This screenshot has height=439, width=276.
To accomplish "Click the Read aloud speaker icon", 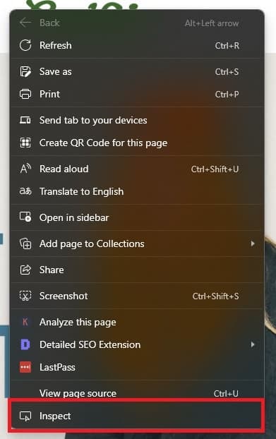I will pyautogui.click(x=25, y=169).
